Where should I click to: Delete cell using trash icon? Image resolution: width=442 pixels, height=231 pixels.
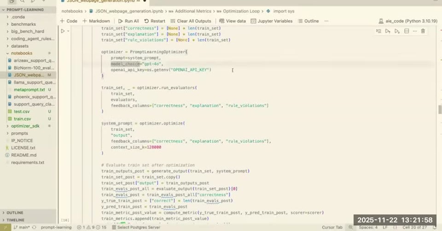coord(423,31)
